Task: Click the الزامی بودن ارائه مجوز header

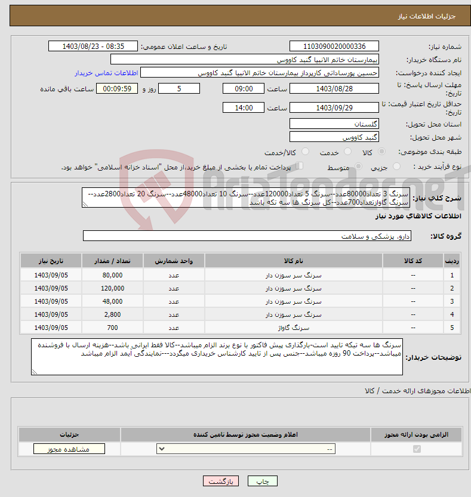Action: click(417, 434)
